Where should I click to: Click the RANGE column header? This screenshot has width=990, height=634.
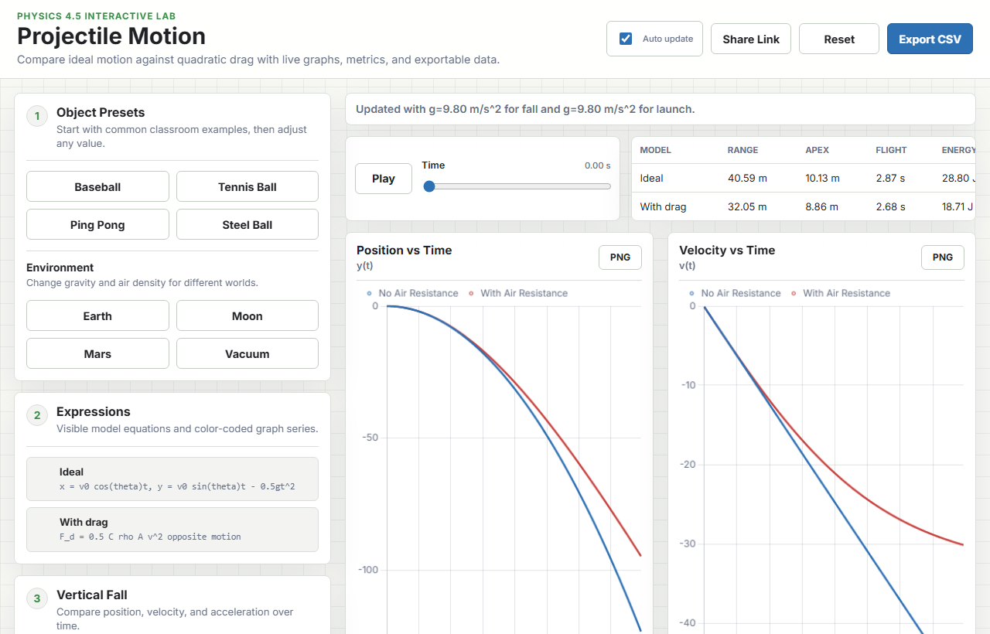coord(742,150)
